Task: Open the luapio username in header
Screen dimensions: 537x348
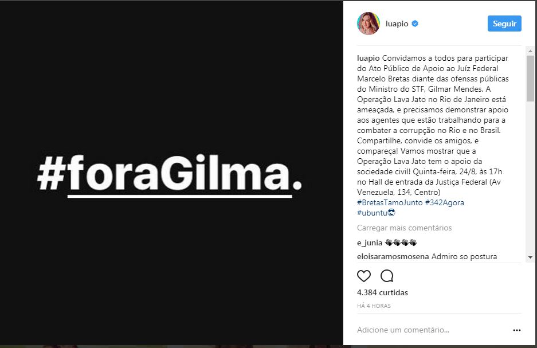Action: (x=397, y=24)
